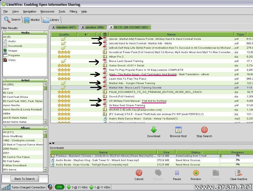This screenshot has width=253, height=191.
Task: Click the Type column header
Action: pyautogui.click(x=240, y=34)
